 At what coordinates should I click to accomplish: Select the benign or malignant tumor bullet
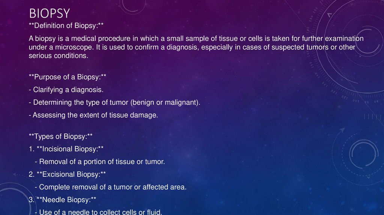(x=114, y=102)
